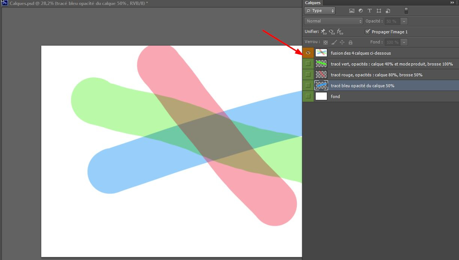The height and width of the screenshot is (260, 459).
Task: Collapse the panel with double-arrow icon
Action: pos(452,3)
